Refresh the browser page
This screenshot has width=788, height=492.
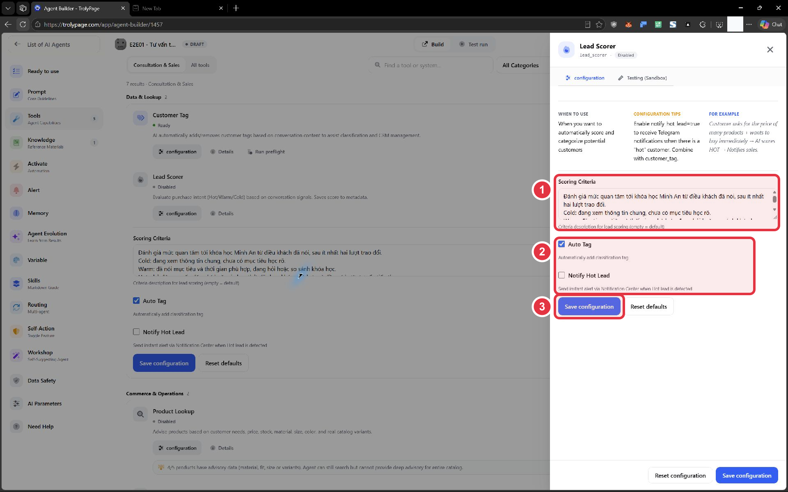tap(23, 25)
